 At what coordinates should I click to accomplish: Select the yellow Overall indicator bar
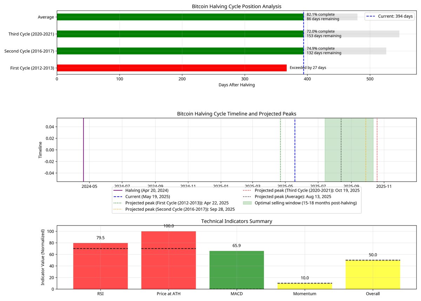[x=373, y=274]
